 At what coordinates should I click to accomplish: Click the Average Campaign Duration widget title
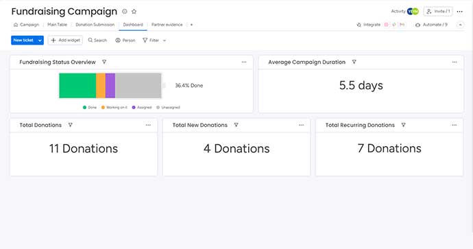pyautogui.click(x=307, y=62)
